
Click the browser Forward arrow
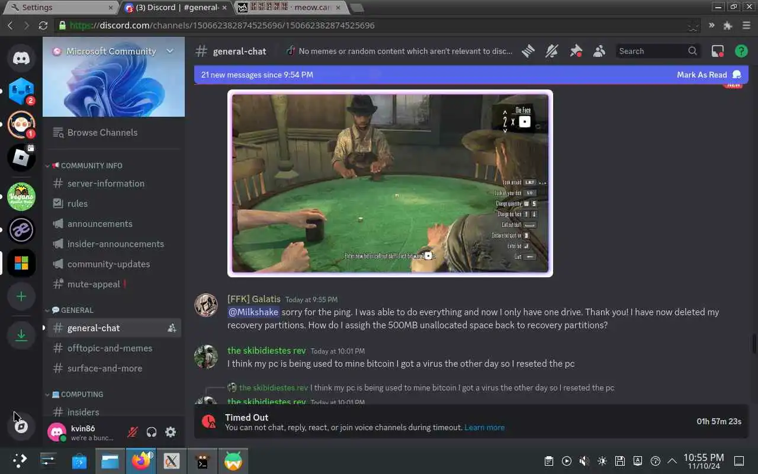click(26, 25)
